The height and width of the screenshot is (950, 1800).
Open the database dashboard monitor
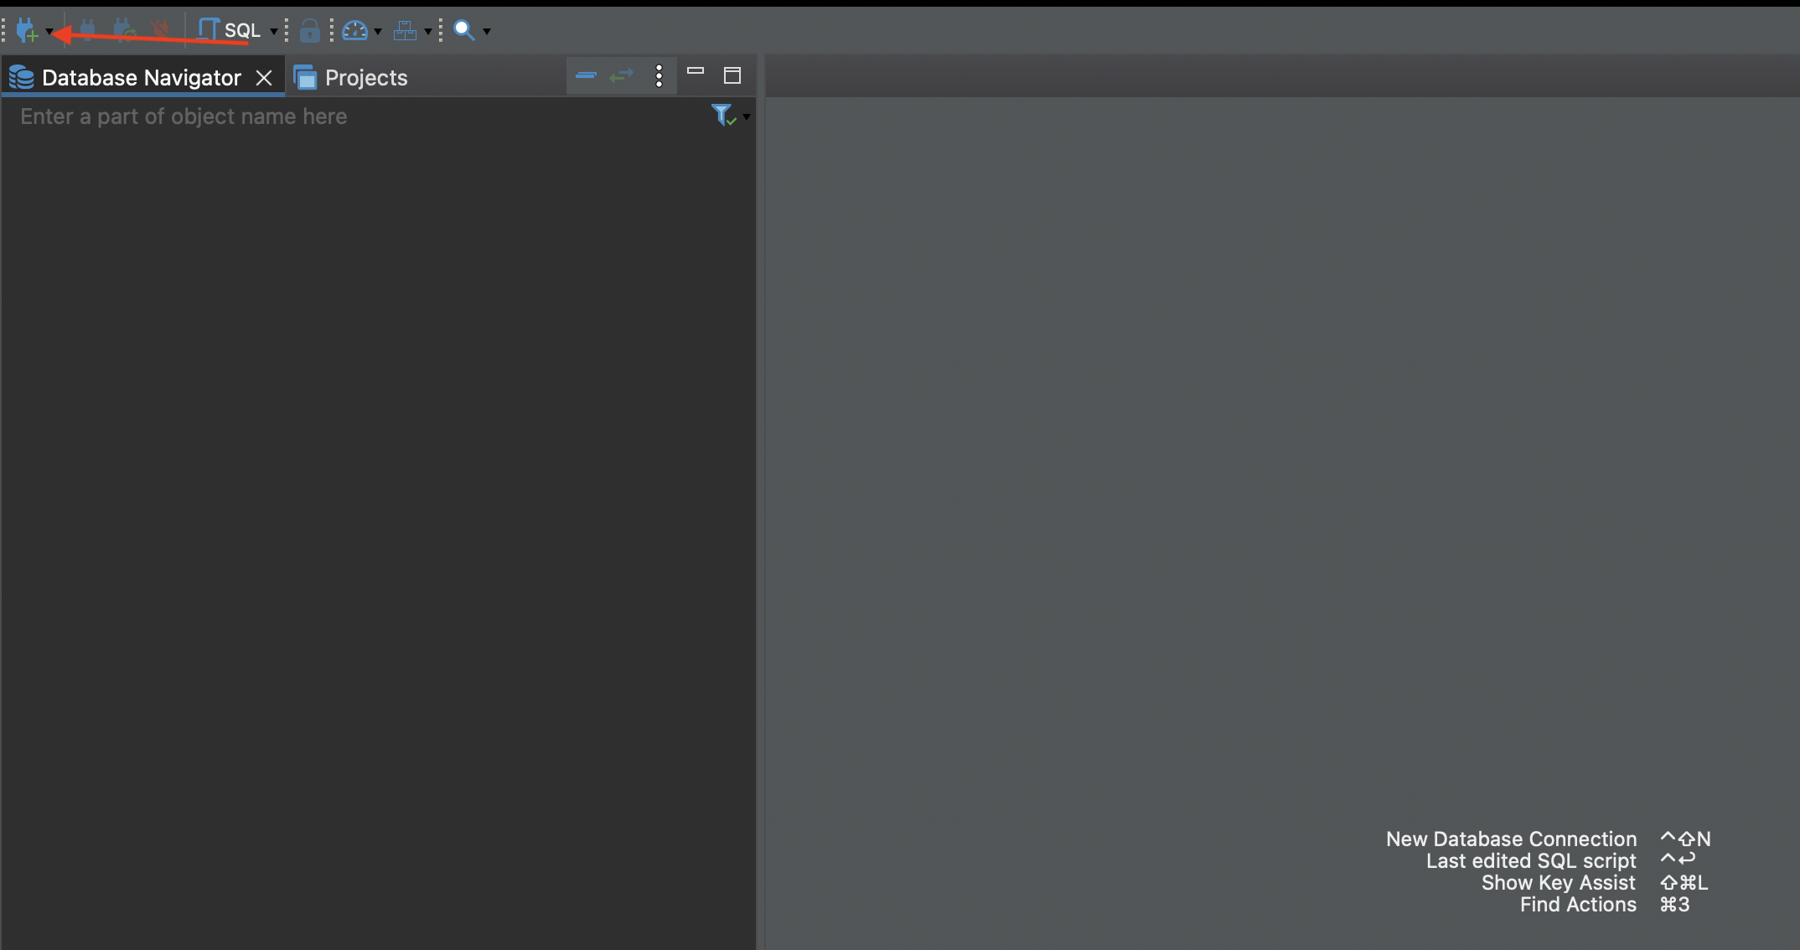[x=357, y=30]
